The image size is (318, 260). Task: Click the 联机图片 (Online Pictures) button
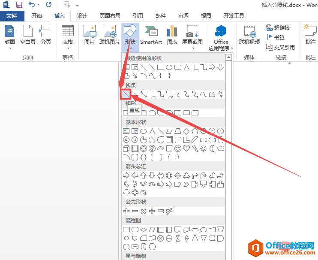pyautogui.click(x=110, y=35)
